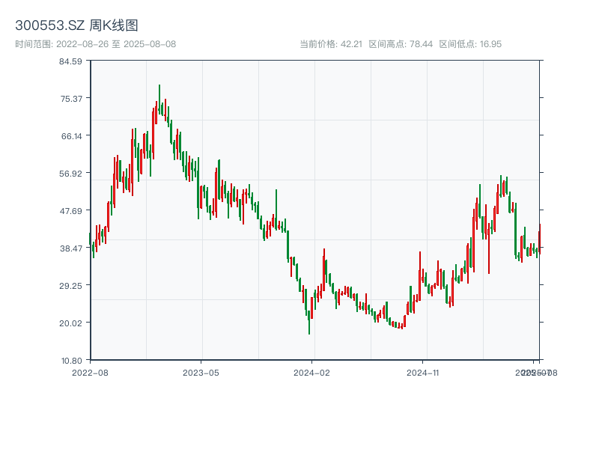
Task: Click the current price label 当前价格: 42.21
Action: (331, 44)
